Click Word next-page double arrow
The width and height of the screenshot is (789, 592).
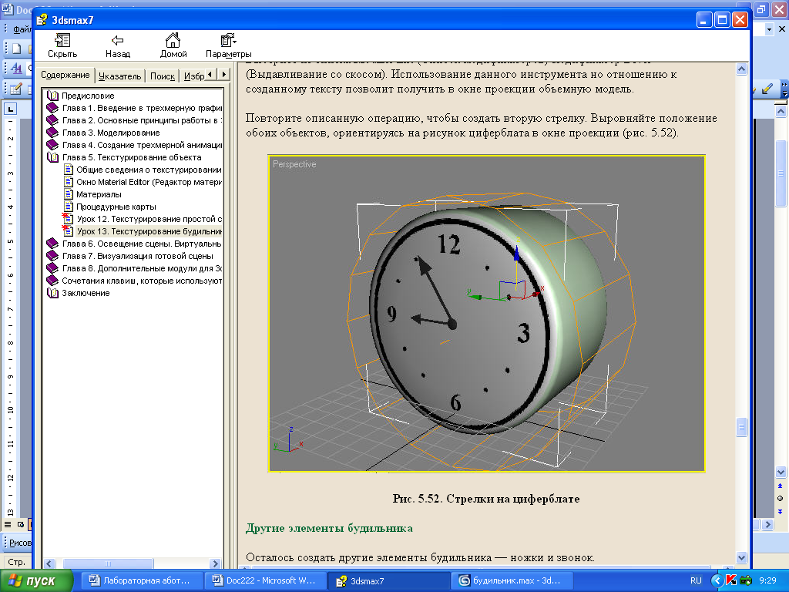[x=780, y=512]
